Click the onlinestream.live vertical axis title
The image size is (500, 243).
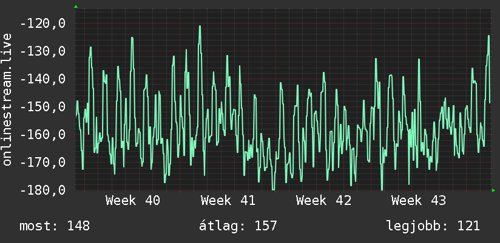[7, 99]
